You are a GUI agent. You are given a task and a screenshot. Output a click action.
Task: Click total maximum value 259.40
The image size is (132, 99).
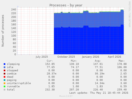[x=122, y=90]
